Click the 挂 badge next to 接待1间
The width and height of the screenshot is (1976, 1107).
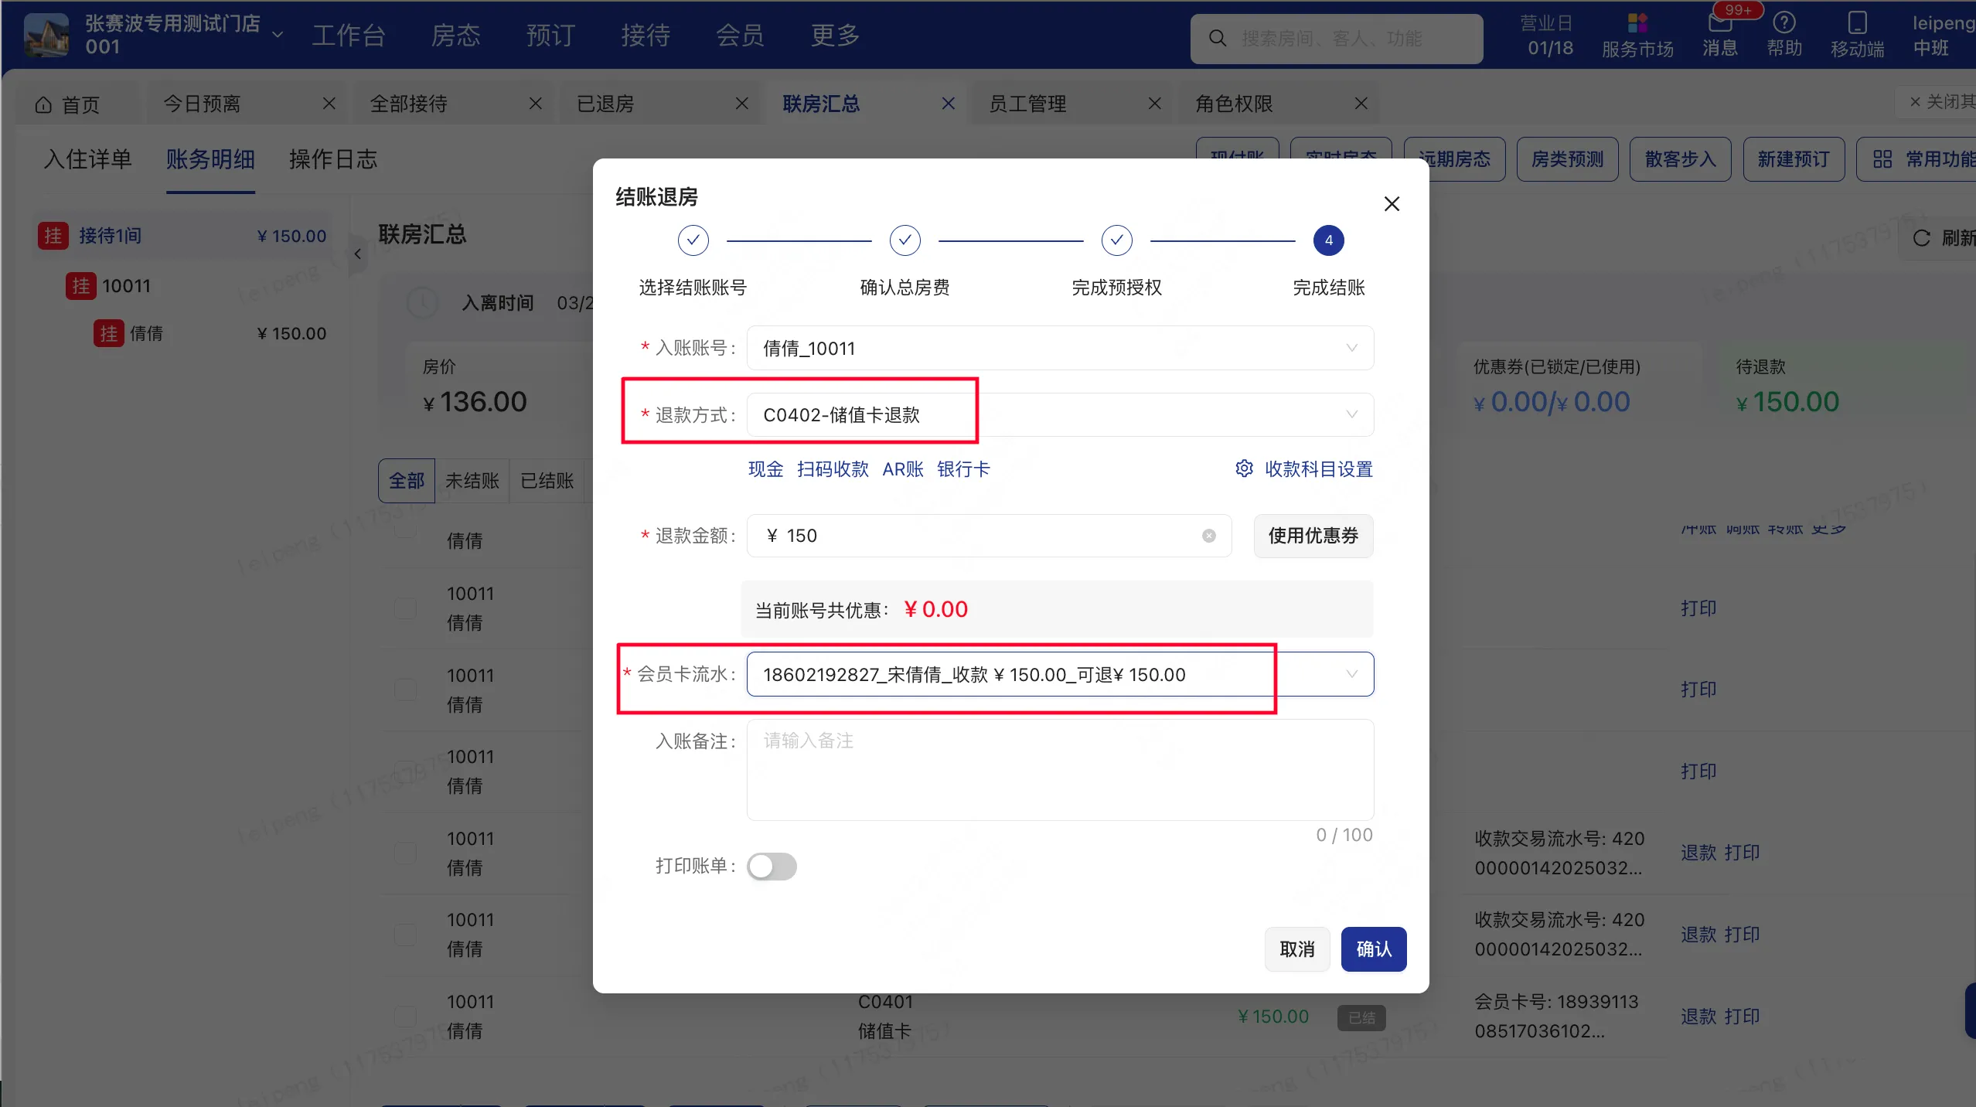53,236
